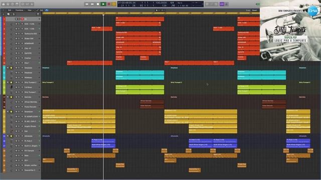Collapse the Steelpans track stack
Image resolution: width=321 pixels, height=180 pixels.
pos(8,68)
